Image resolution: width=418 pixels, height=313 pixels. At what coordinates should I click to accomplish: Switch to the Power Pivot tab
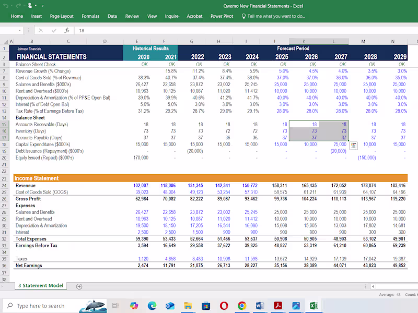pyautogui.click(x=222, y=16)
